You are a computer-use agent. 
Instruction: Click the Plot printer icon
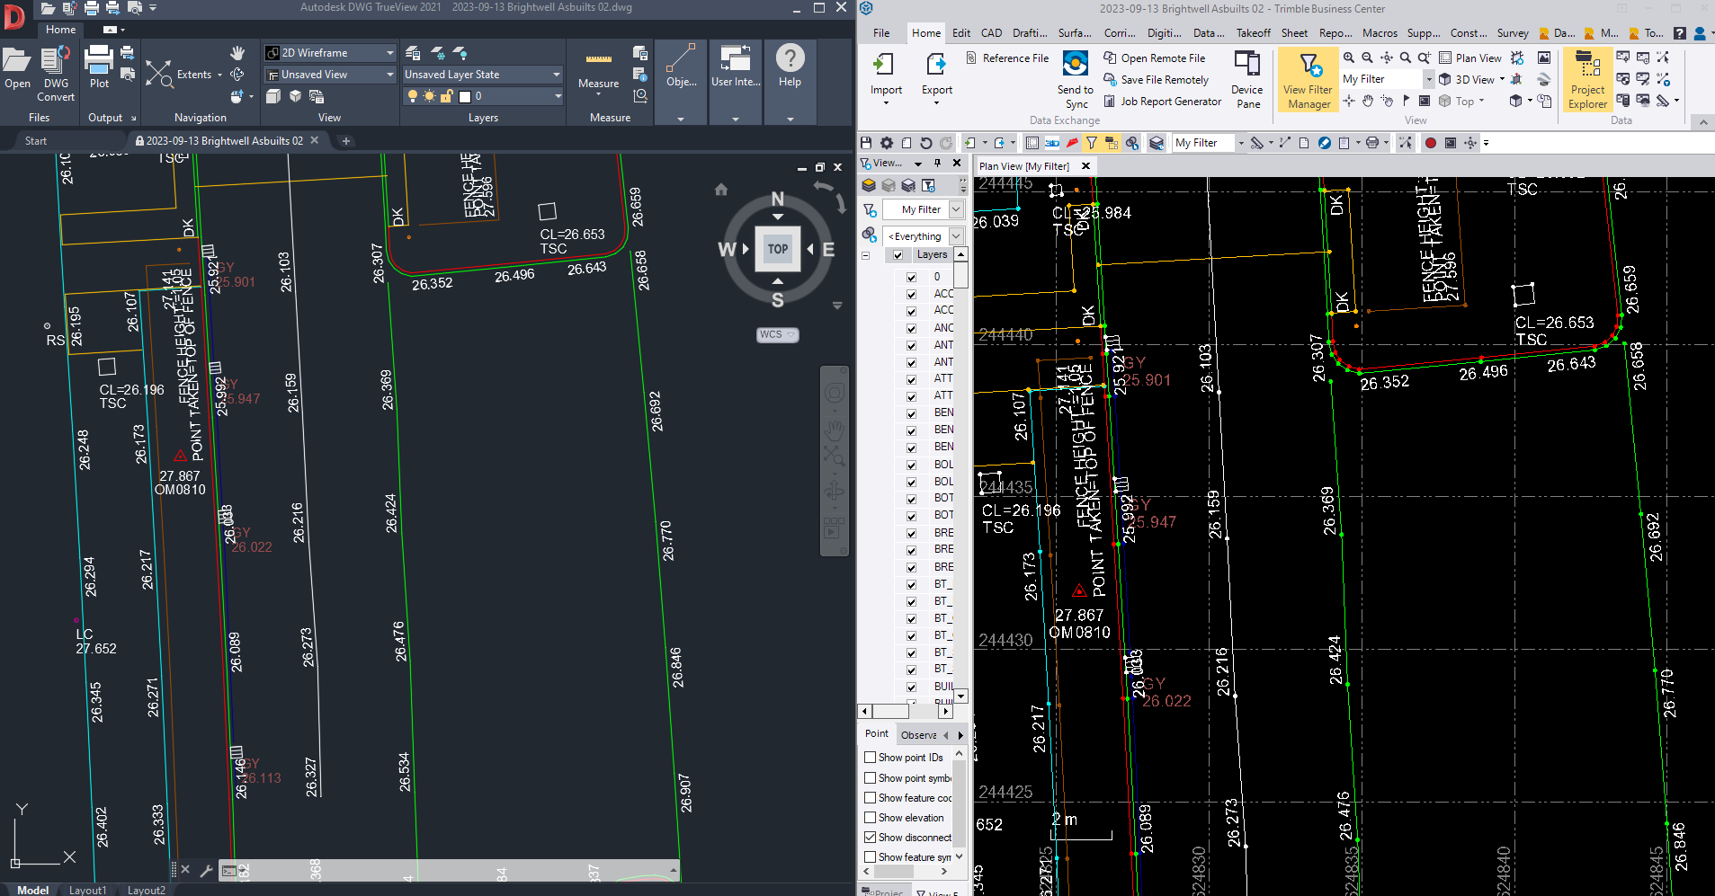coord(98,61)
